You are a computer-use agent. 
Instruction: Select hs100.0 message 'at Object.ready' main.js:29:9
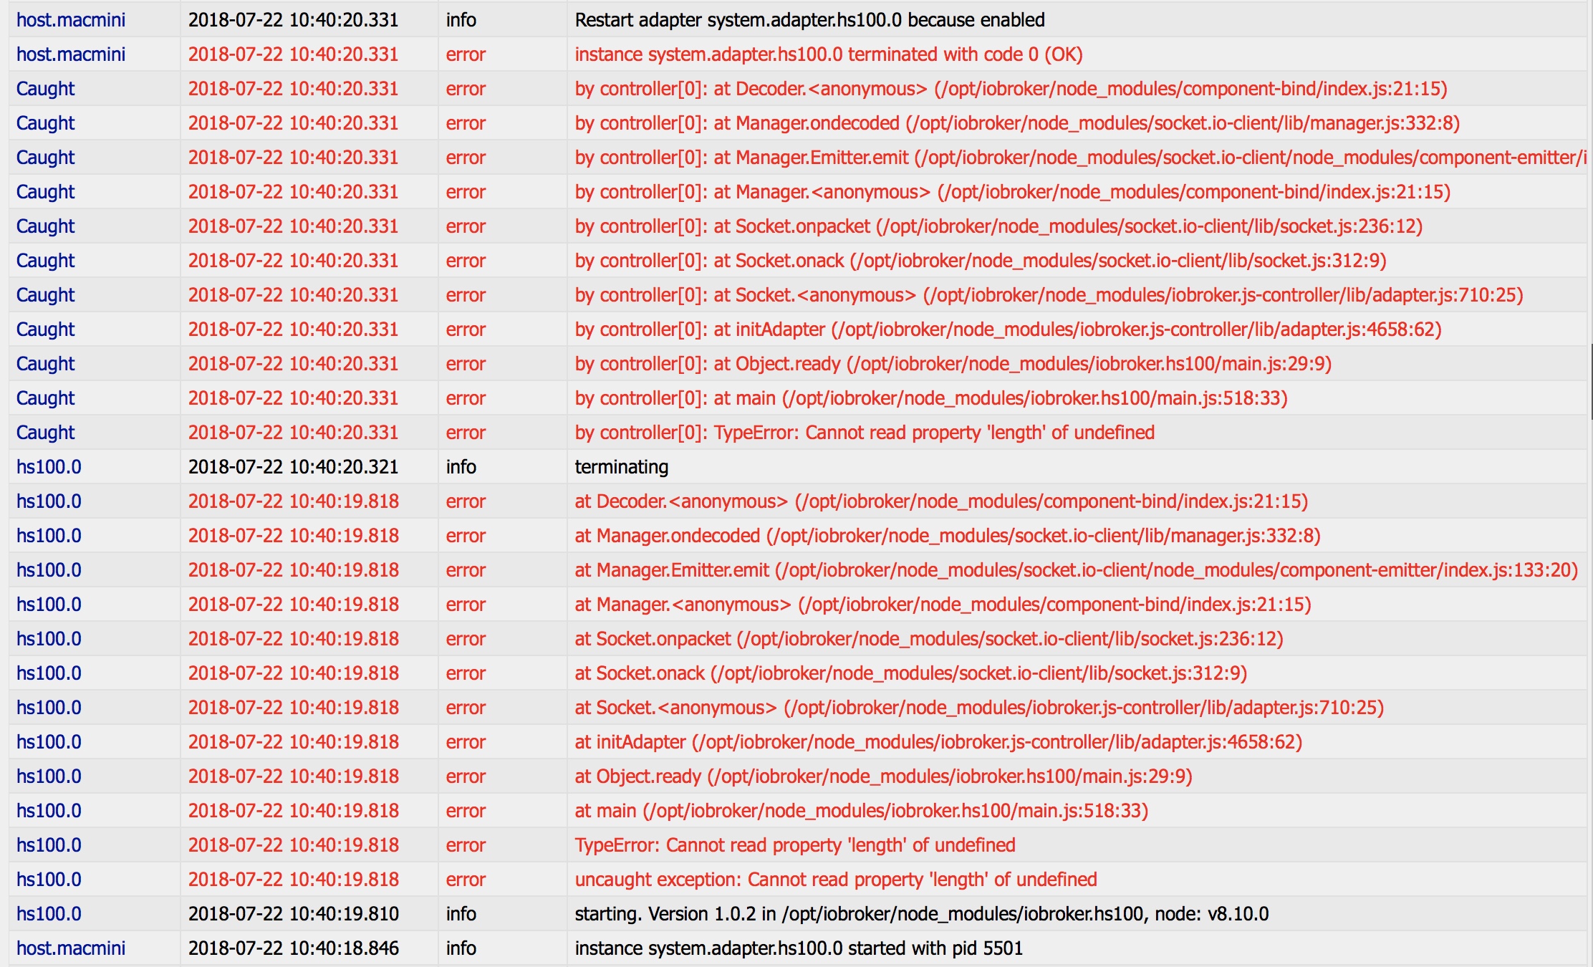883,776
